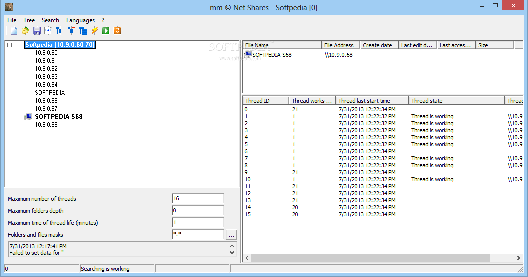Select the thread row with ID 10
The height and width of the screenshot is (277, 528).
click(382, 179)
